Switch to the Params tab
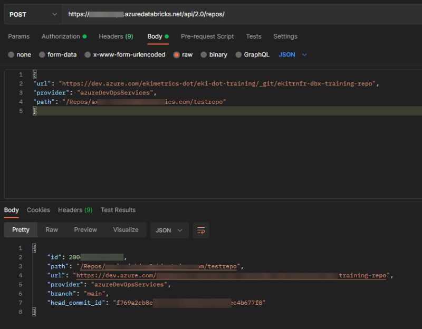The width and height of the screenshot is (422, 329). [19, 36]
